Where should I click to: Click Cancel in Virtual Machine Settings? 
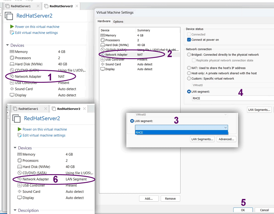pyautogui.click(x=264, y=210)
